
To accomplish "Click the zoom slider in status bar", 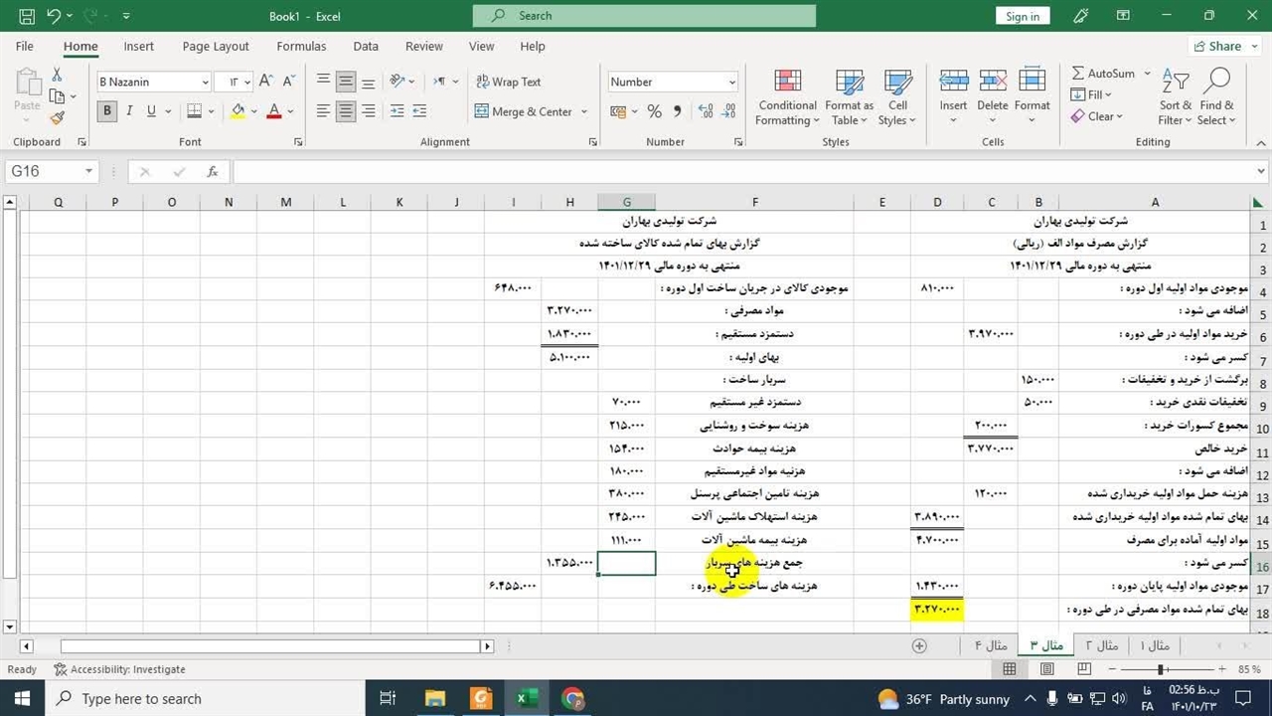I will (1161, 670).
